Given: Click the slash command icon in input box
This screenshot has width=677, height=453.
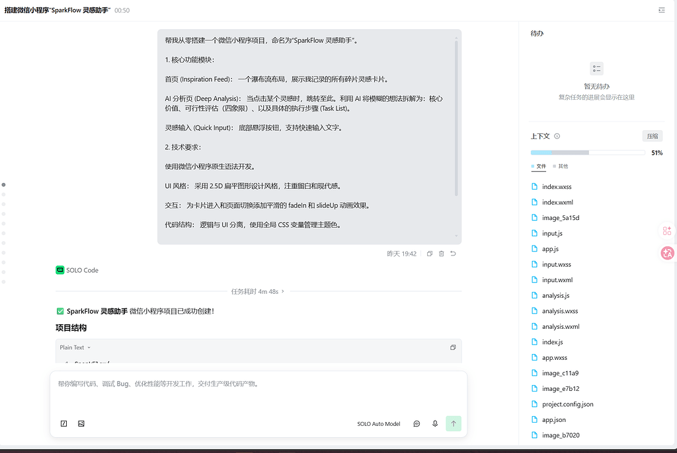Looking at the screenshot, I should point(64,424).
